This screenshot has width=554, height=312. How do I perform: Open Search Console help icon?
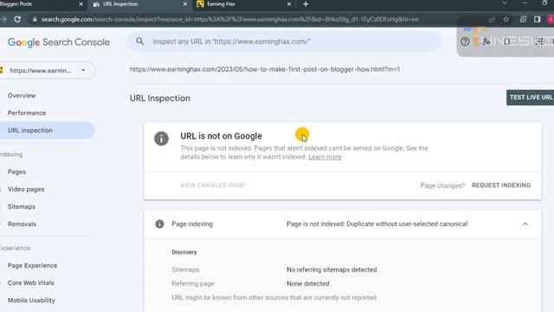point(465,42)
